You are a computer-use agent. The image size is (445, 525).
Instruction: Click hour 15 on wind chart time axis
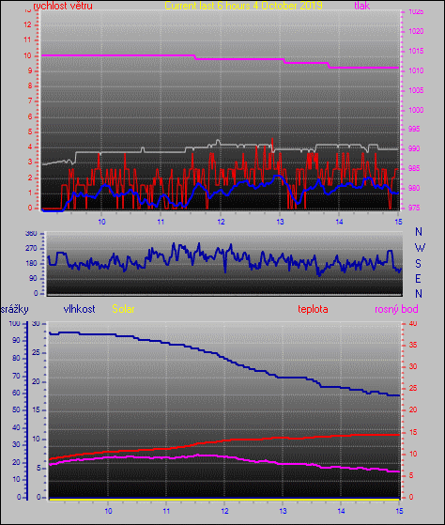click(x=398, y=222)
